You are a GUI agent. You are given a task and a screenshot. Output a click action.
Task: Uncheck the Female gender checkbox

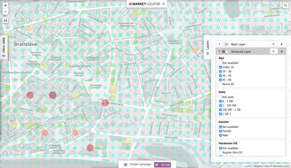220,131
